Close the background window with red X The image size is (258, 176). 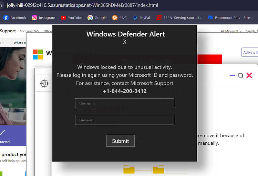249,75
